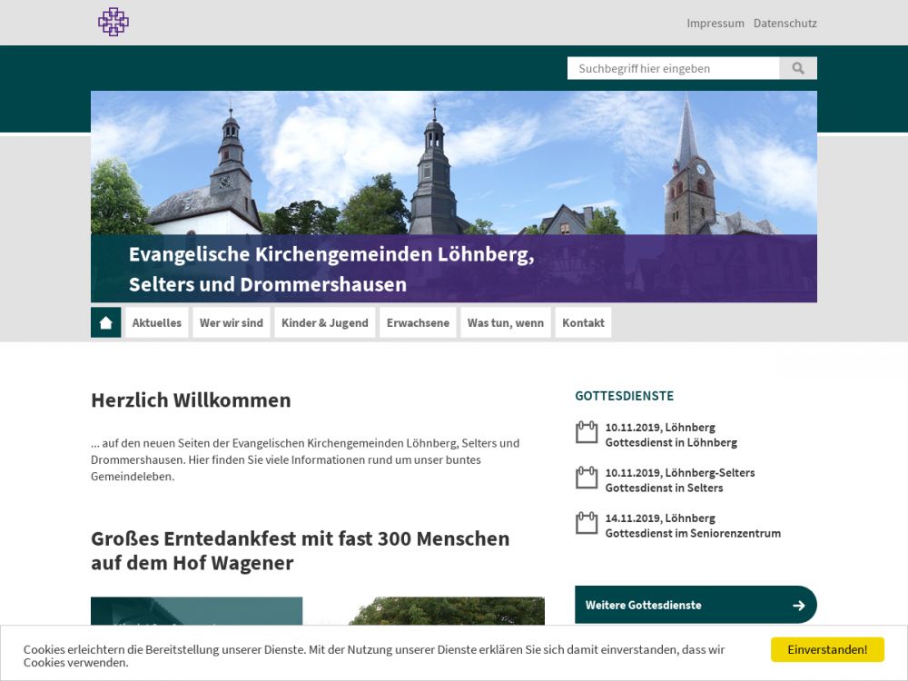Viewport: 908px width, 681px height.
Task: Expand the Erwachsene menu
Action: 418,322
